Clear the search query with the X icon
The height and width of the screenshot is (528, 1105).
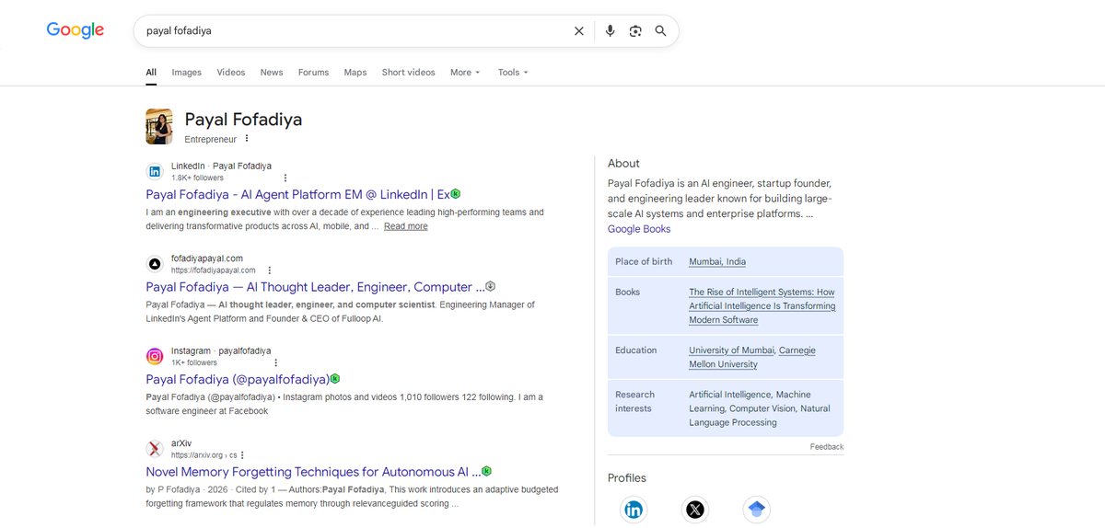click(579, 30)
